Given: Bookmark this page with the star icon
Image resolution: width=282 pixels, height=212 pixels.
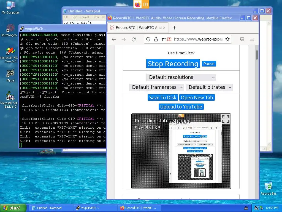Looking at the screenshot, I should pos(227,39).
